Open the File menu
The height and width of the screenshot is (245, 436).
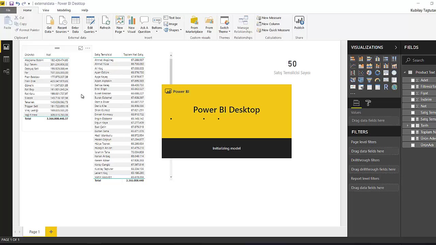coord(8,10)
